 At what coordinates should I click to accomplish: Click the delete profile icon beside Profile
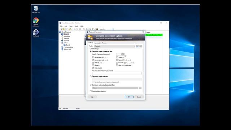click(141, 46)
